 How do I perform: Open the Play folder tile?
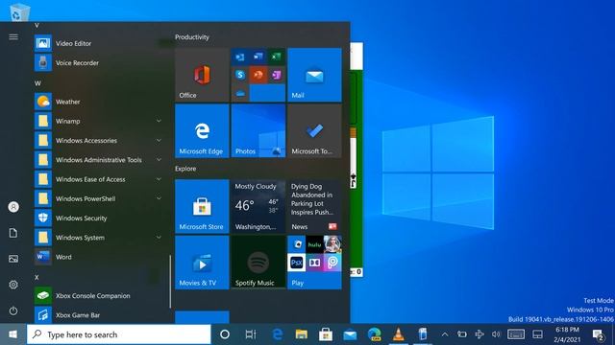click(x=314, y=263)
